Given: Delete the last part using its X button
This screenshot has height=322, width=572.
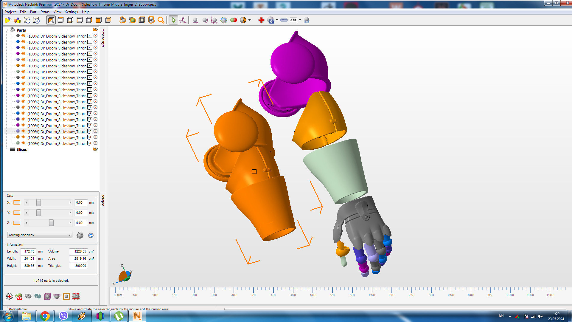Looking at the screenshot, I should click(x=95, y=143).
